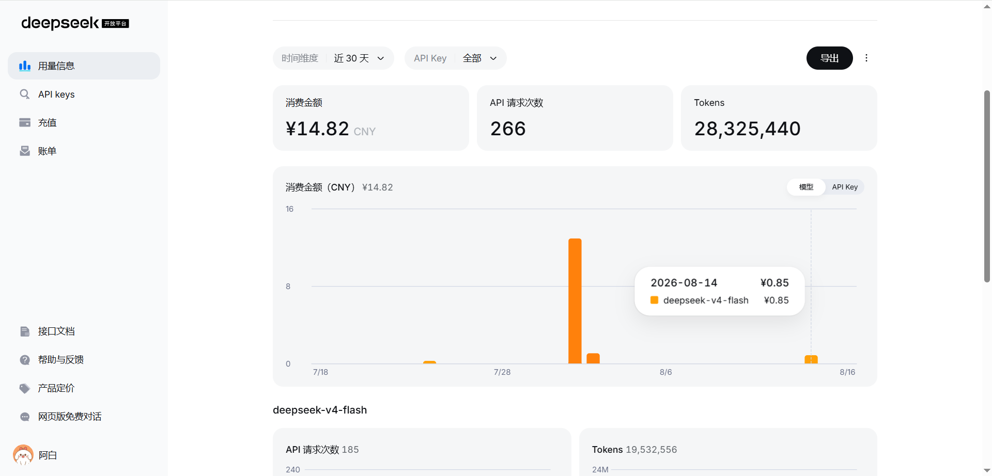Click the scrollbar down arrow
Image resolution: width=992 pixels, height=476 pixels.
click(x=987, y=471)
